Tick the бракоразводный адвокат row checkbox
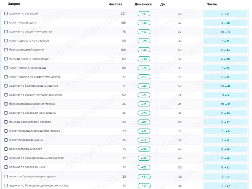Screen dimensions: 252x189 6,50
